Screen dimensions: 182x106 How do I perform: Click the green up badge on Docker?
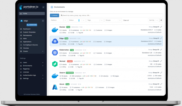point(68,27)
